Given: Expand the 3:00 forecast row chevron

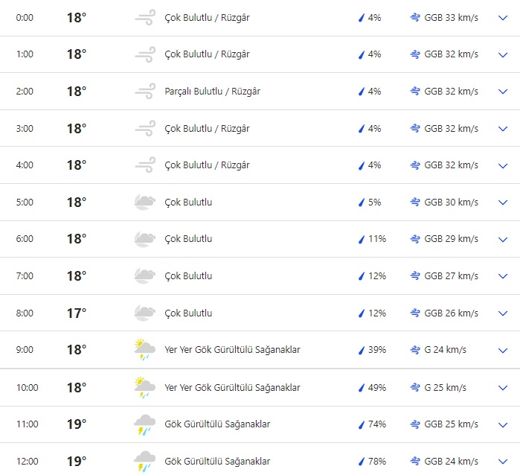Looking at the screenshot, I should [x=502, y=129].
